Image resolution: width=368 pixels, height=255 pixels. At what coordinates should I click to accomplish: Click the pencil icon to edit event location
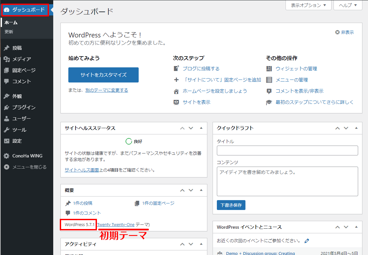pos(307,241)
